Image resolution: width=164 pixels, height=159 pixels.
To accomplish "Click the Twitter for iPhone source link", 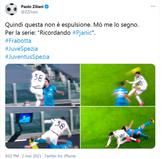I will point(60,156).
